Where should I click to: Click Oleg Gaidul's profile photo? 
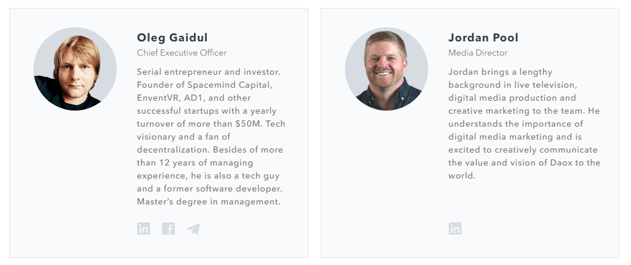[75, 69]
